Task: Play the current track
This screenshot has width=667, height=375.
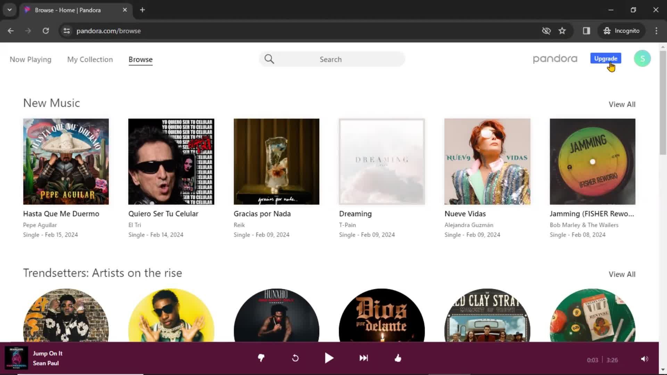Action: coord(329,358)
